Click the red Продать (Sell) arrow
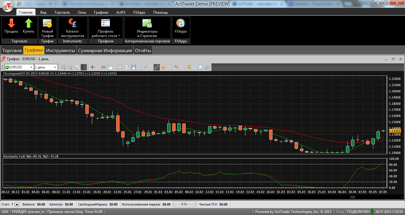Screen dimensions: 405x215 pyautogui.click(x=11, y=23)
